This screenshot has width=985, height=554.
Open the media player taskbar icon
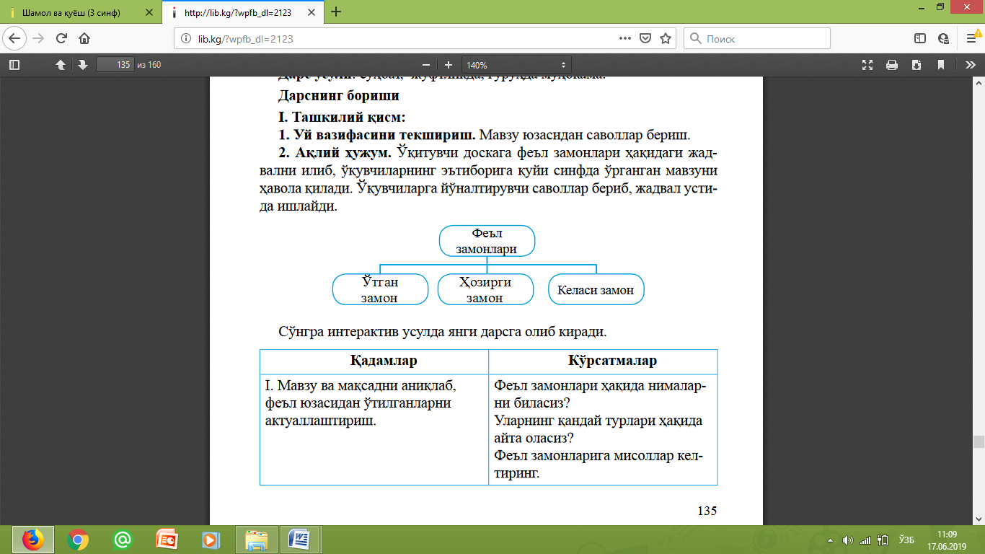tap(211, 540)
